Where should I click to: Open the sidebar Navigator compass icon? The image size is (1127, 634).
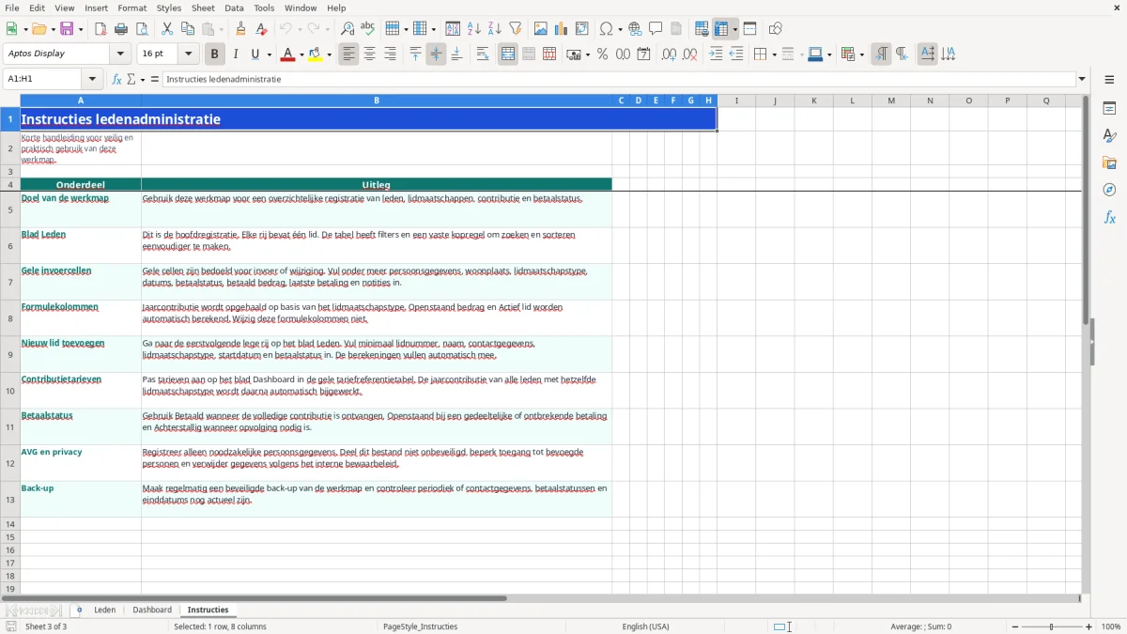[1109, 190]
